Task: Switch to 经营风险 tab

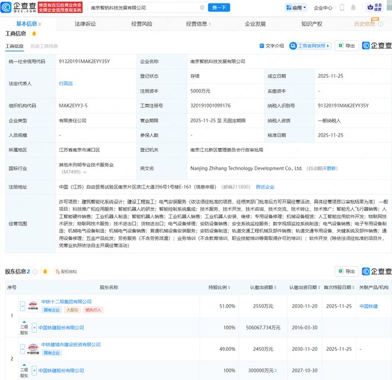Action: coord(142,24)
